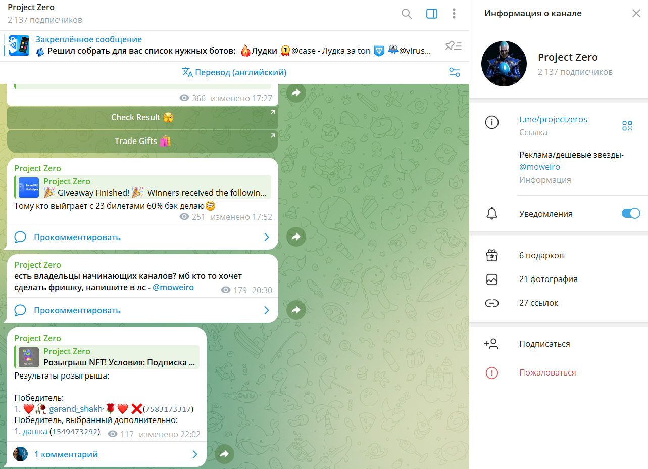Click commenter avatar beside 1 комментарий
This screenshot has width=648, height=469.
(21, 454)
